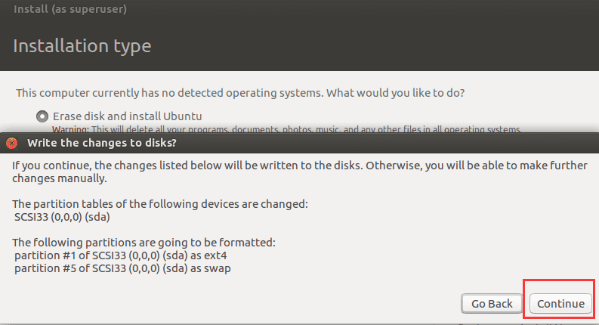Click the 'Installation type' heading
The width and height of the screenshot is (599, 325).
coord(82,46)
